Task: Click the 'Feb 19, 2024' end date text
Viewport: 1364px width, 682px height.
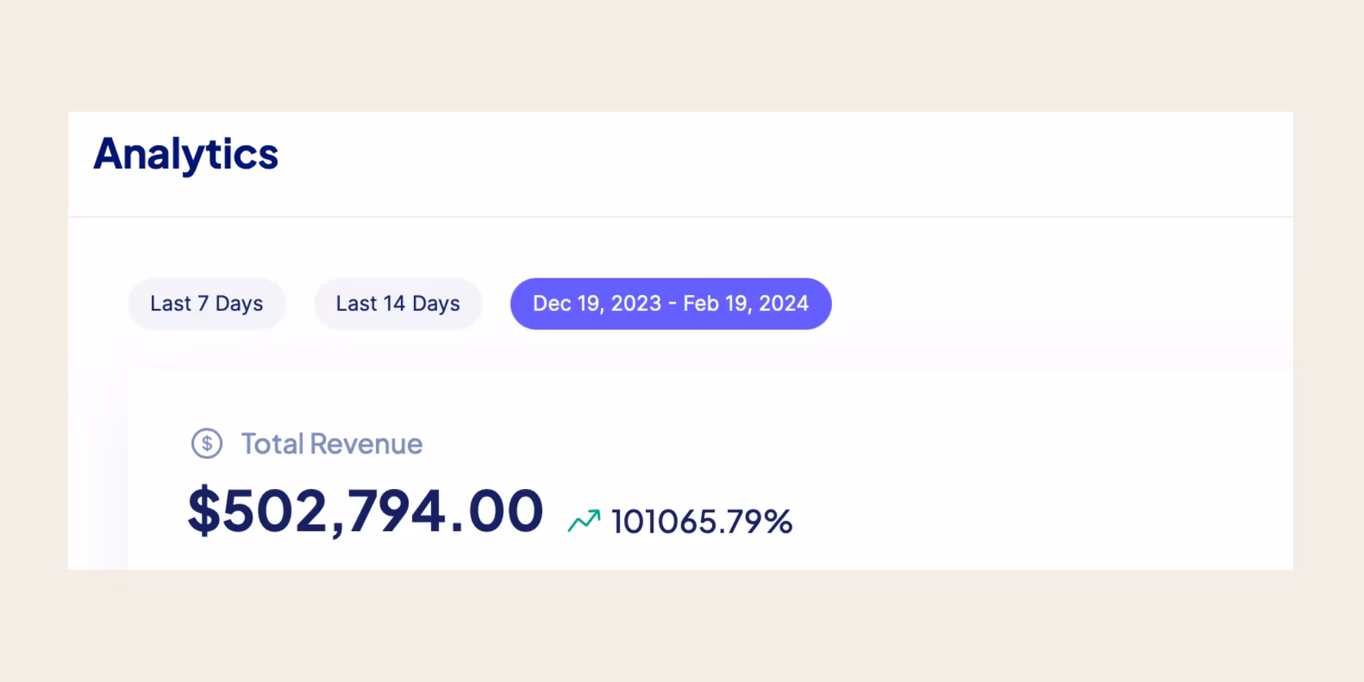Action: coord(745,303)
